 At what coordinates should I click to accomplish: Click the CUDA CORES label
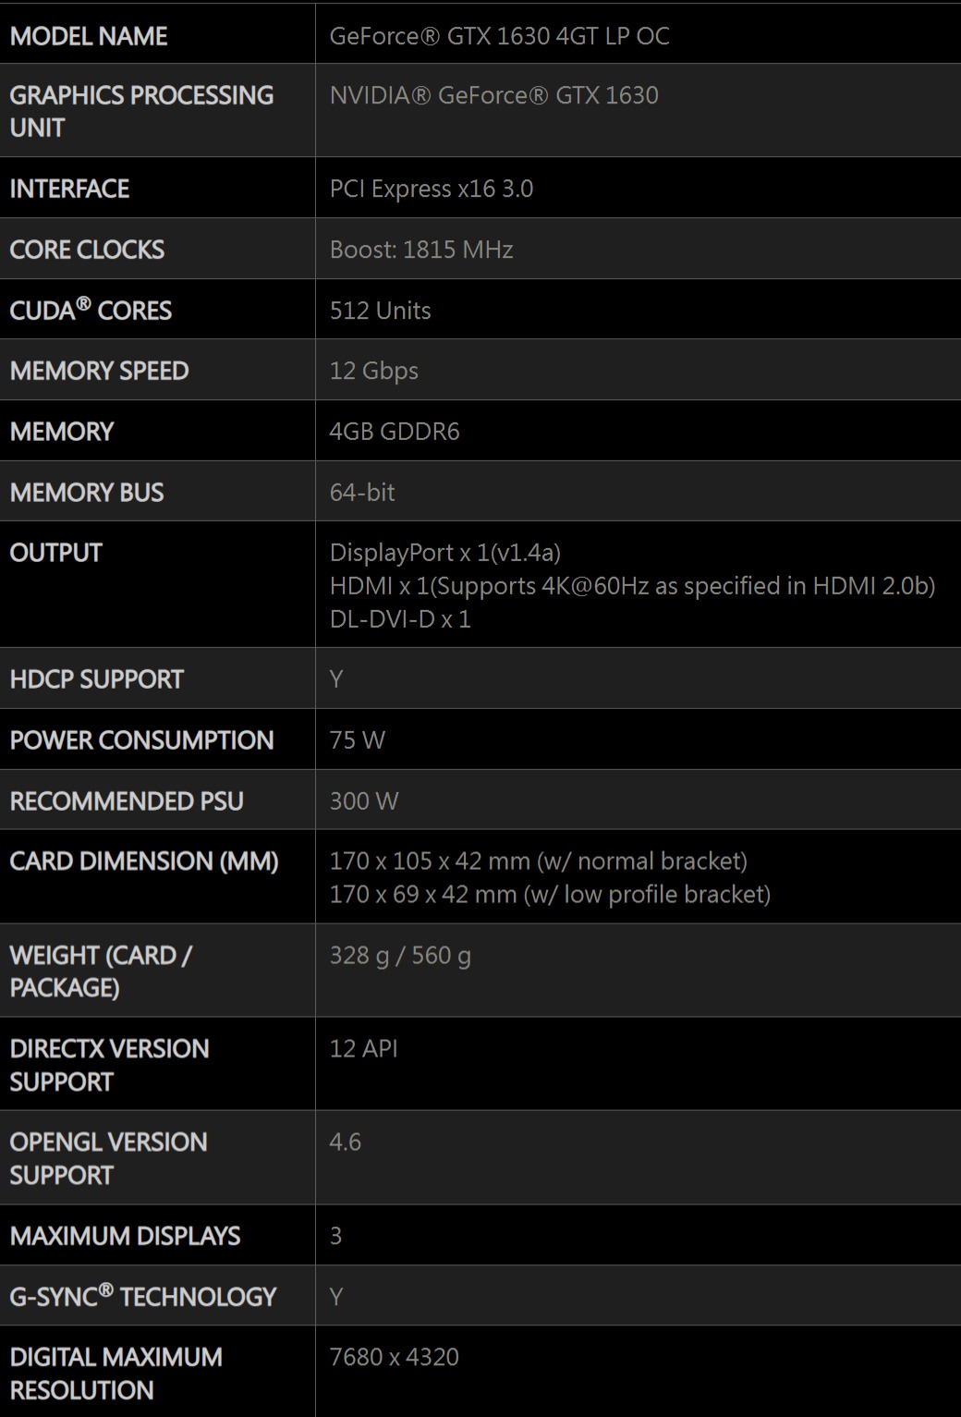tap(91, 311)
